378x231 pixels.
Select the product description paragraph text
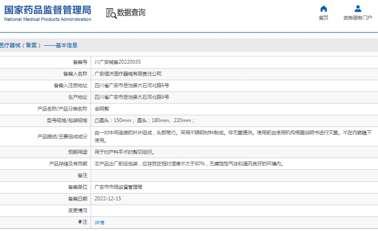tap(233, 137)
